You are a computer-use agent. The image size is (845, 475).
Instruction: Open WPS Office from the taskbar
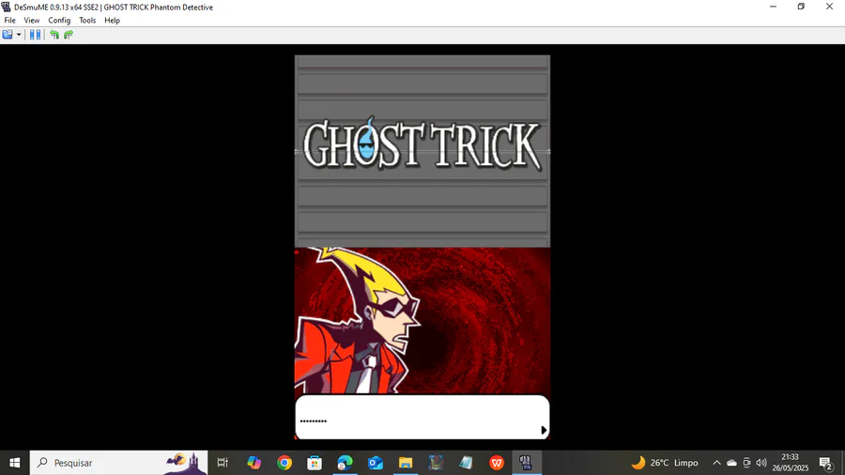coord(497,463)
